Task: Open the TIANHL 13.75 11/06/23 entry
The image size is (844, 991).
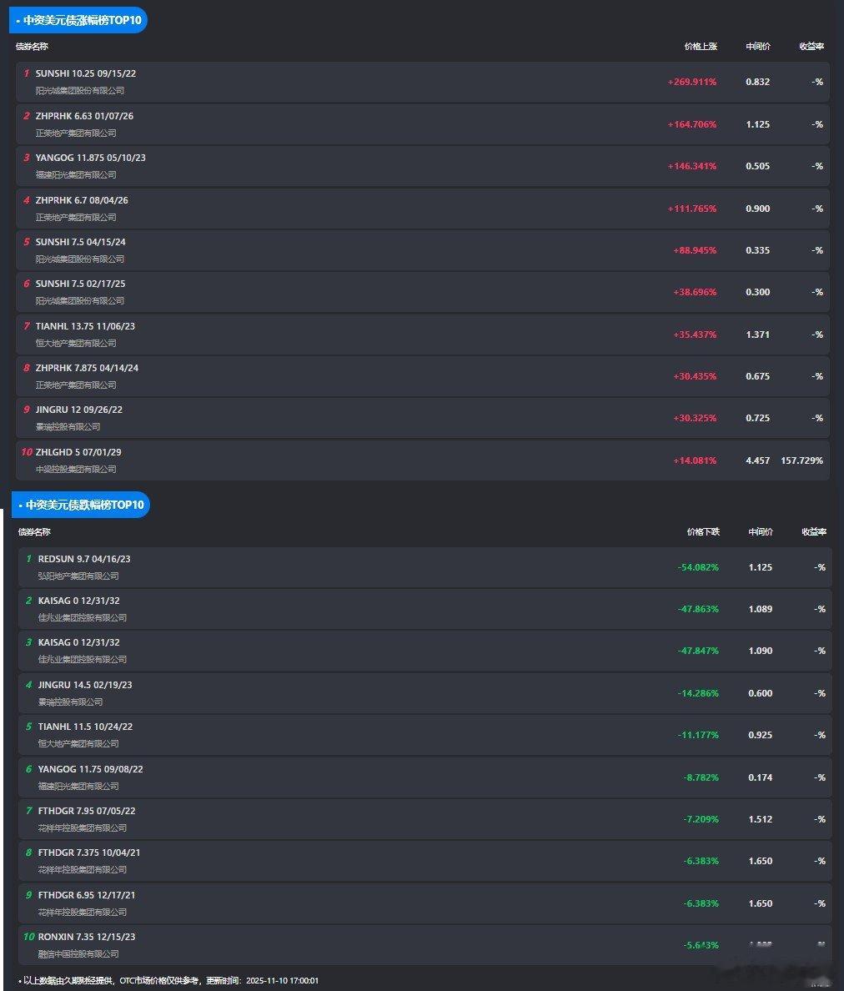Action: [x=85, y=326]
